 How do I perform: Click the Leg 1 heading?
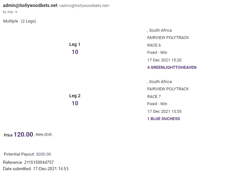tap(75, 45)
